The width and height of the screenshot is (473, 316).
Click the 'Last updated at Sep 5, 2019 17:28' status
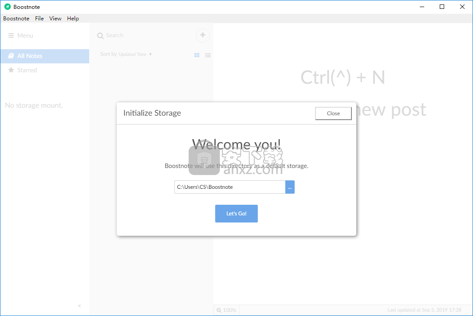[x=425, y=310]
